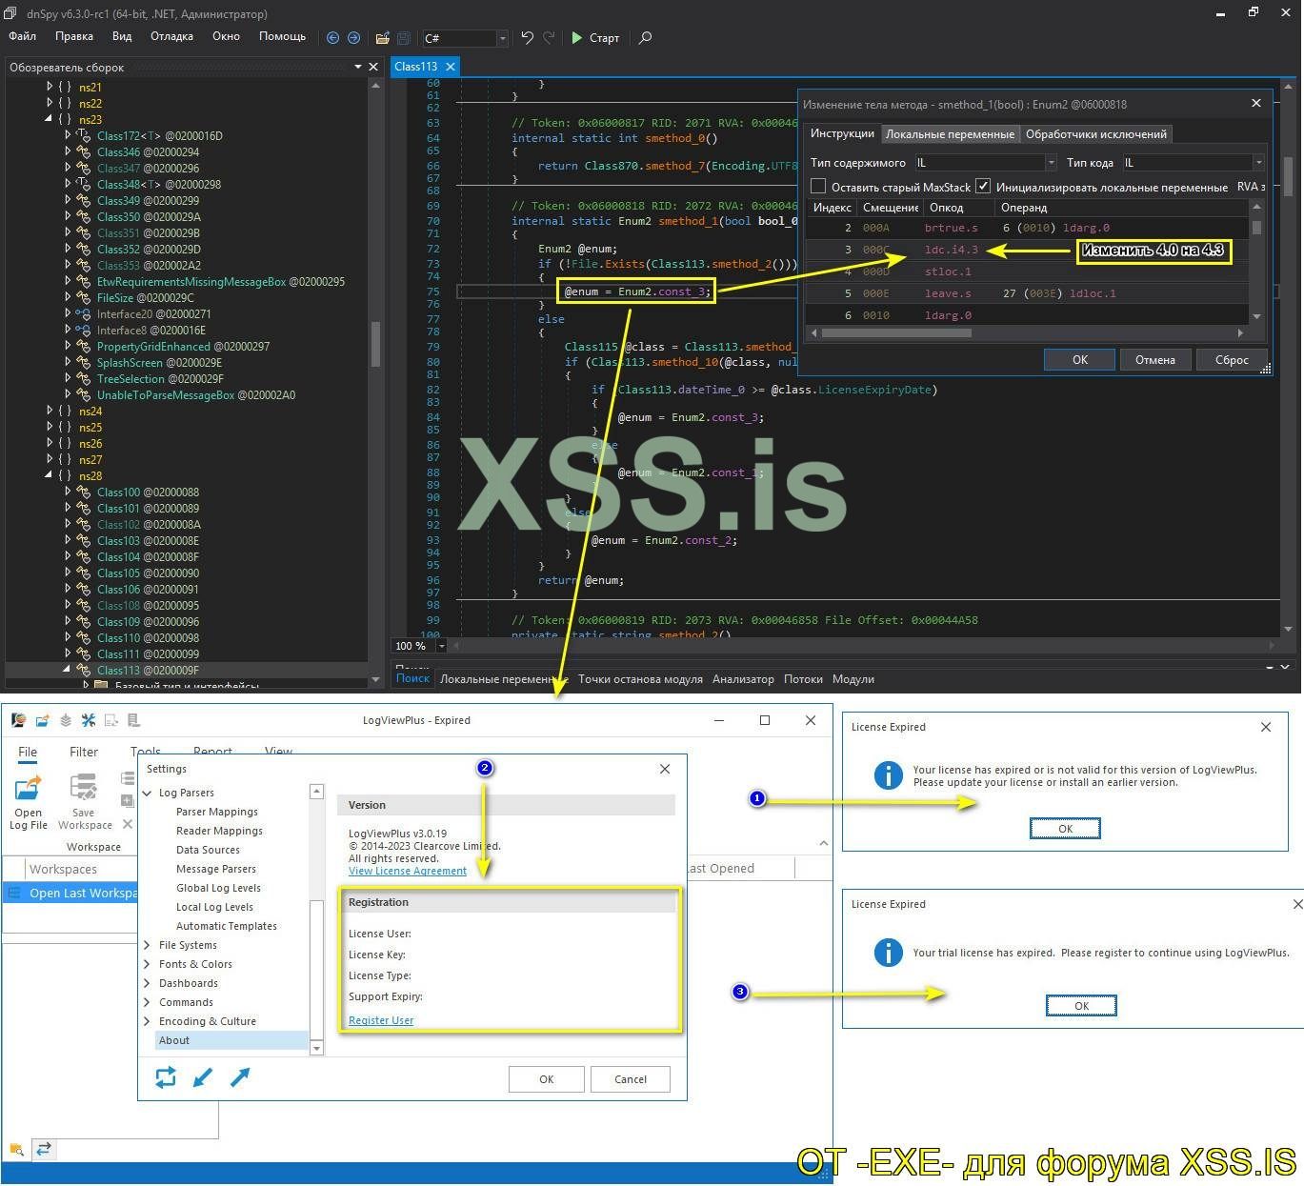The image size is (1304, 1186).
Task: Click the sync arrows icon in Settings dialog
Action: 166,1077
